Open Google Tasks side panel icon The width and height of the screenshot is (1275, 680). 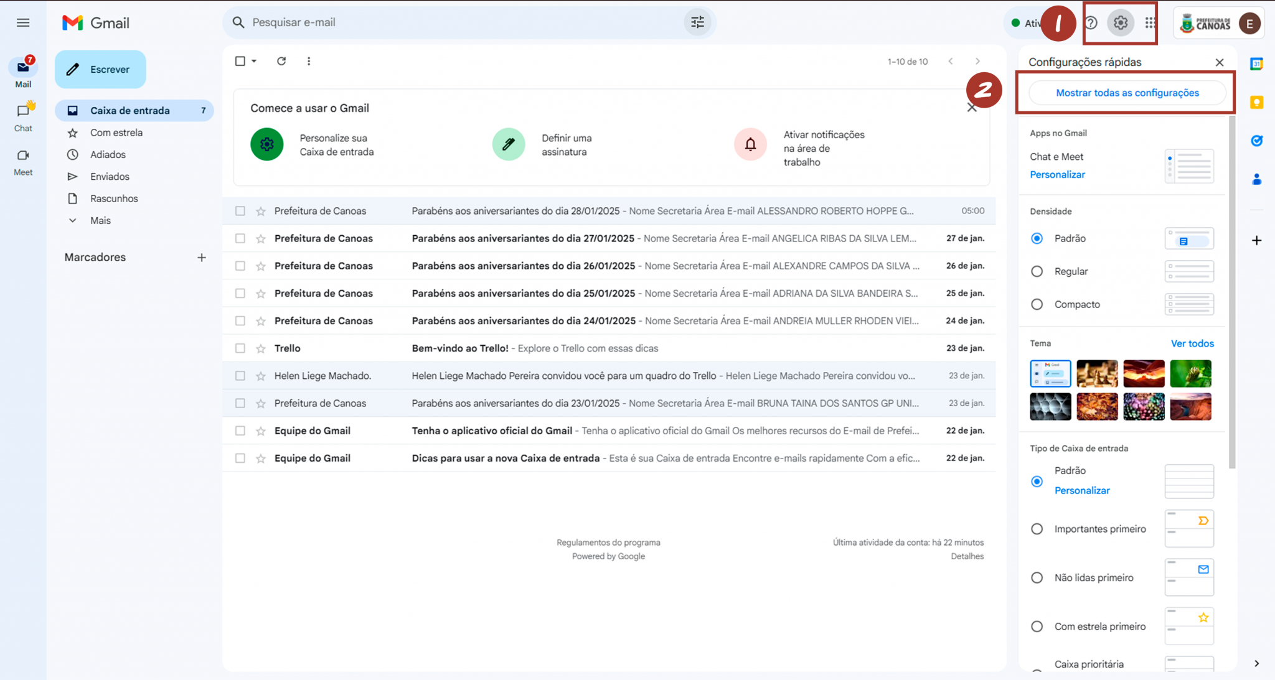coord(1256,141)
